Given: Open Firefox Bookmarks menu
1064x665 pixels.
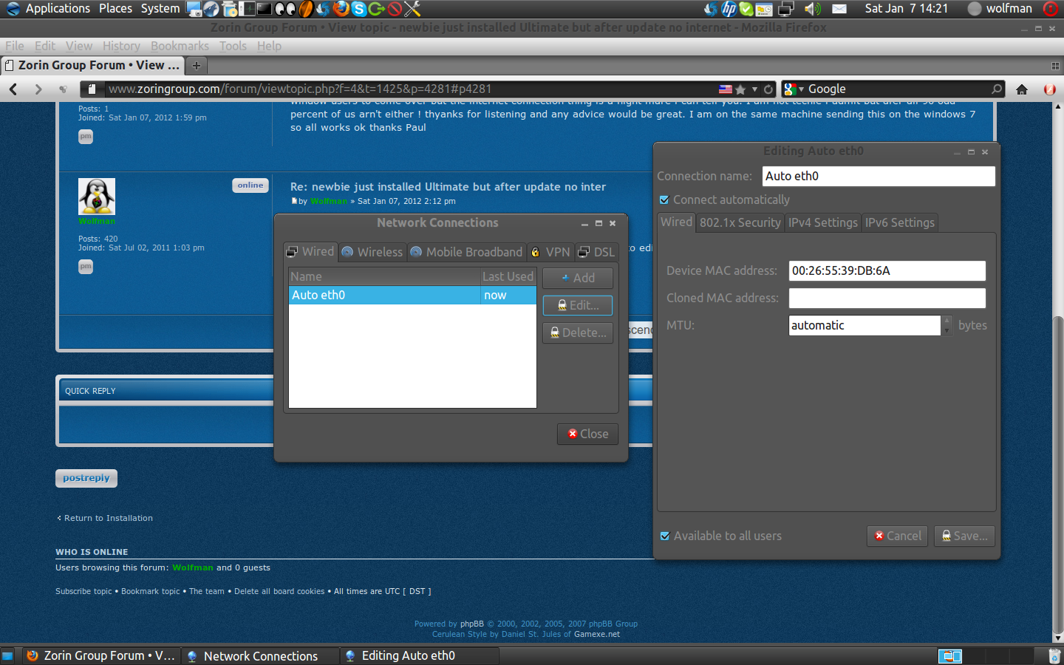Looking at the screenshot, I should coord(180,46).
